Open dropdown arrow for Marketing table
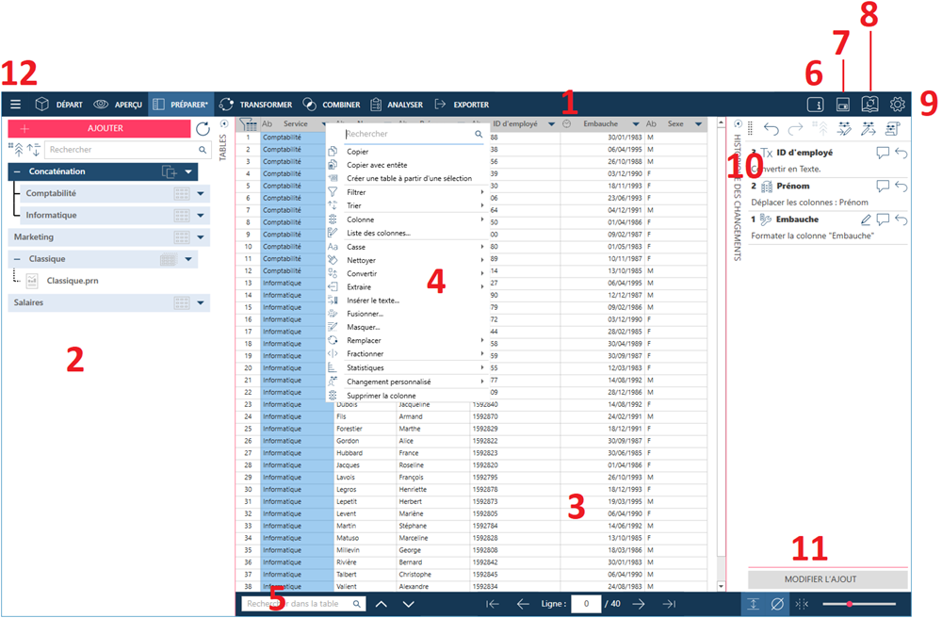Viewport: 942px width, 618px height. 201,237
